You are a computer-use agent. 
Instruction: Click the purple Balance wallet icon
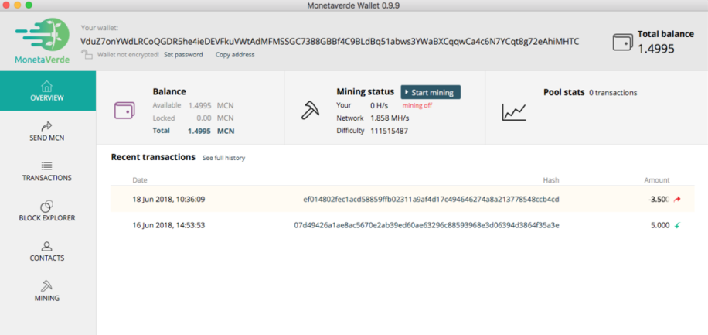(124, 111)
